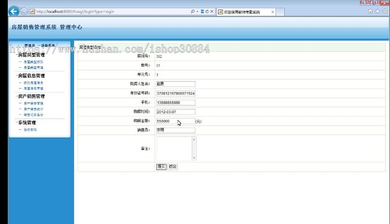
Task: Open browser home page icon
Action: (x=370, y=11)
